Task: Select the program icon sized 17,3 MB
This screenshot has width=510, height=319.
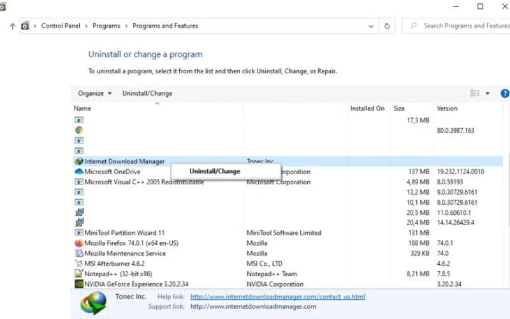Action: coord(78,120)
